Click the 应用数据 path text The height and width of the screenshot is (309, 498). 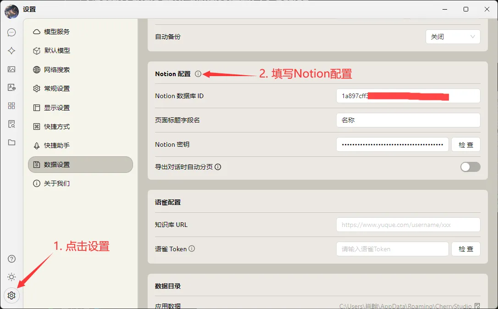pyautogui.click(x=405, y=306)
